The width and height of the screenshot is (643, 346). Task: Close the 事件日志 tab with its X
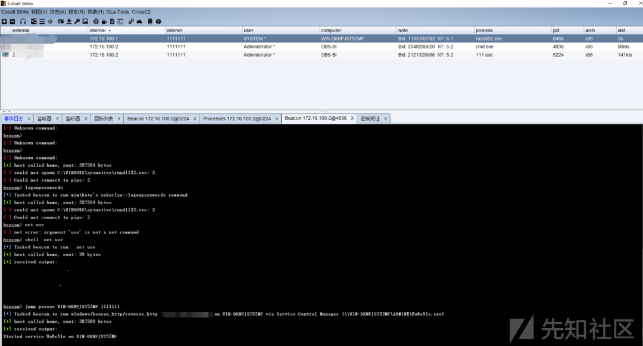click(29, 119)
